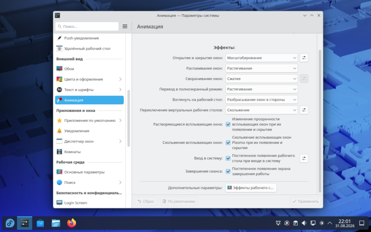
Task: Expand Приложения по умолчанию chevron
Action: (120, 120)
